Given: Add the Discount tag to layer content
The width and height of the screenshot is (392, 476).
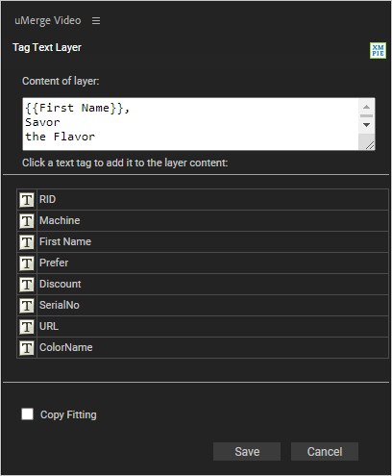Looking at the screenshot, I should [x=203, y=285].
